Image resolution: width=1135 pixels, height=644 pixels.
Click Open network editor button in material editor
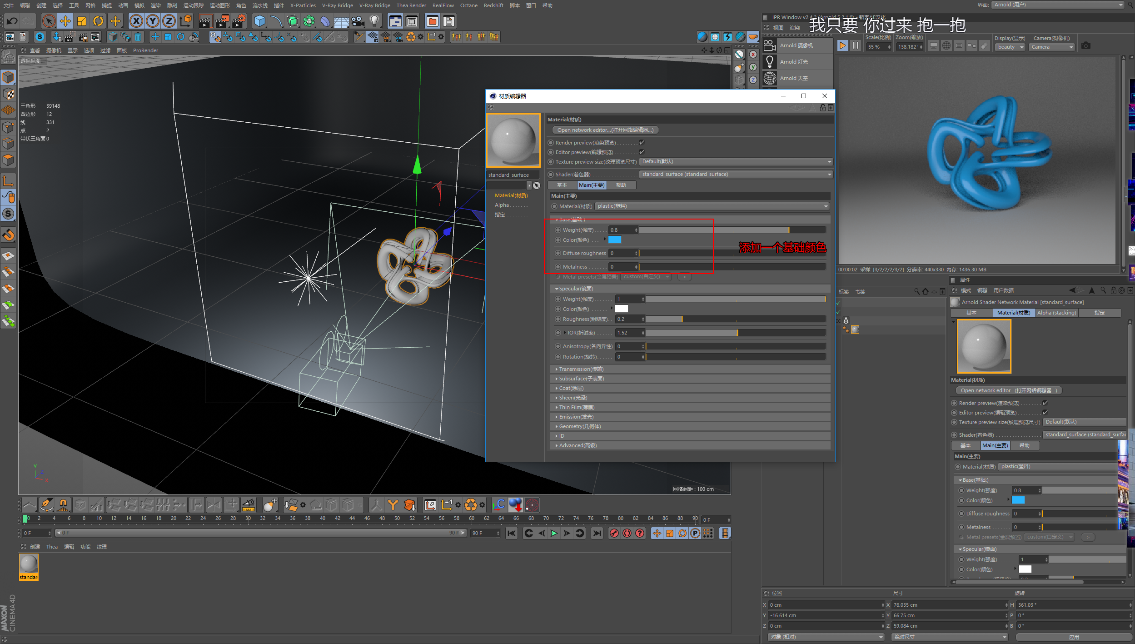[605, 130]
